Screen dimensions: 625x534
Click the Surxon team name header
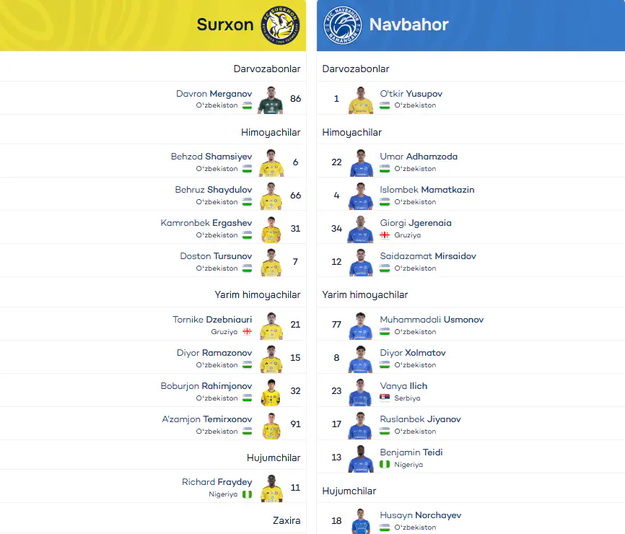[x=224, y=25]
